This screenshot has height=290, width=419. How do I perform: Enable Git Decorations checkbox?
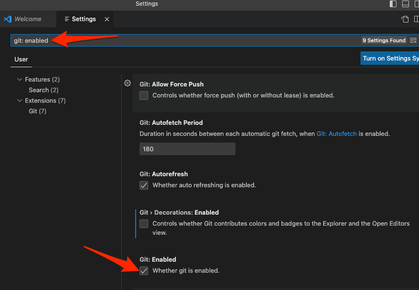tap(144, 224)
